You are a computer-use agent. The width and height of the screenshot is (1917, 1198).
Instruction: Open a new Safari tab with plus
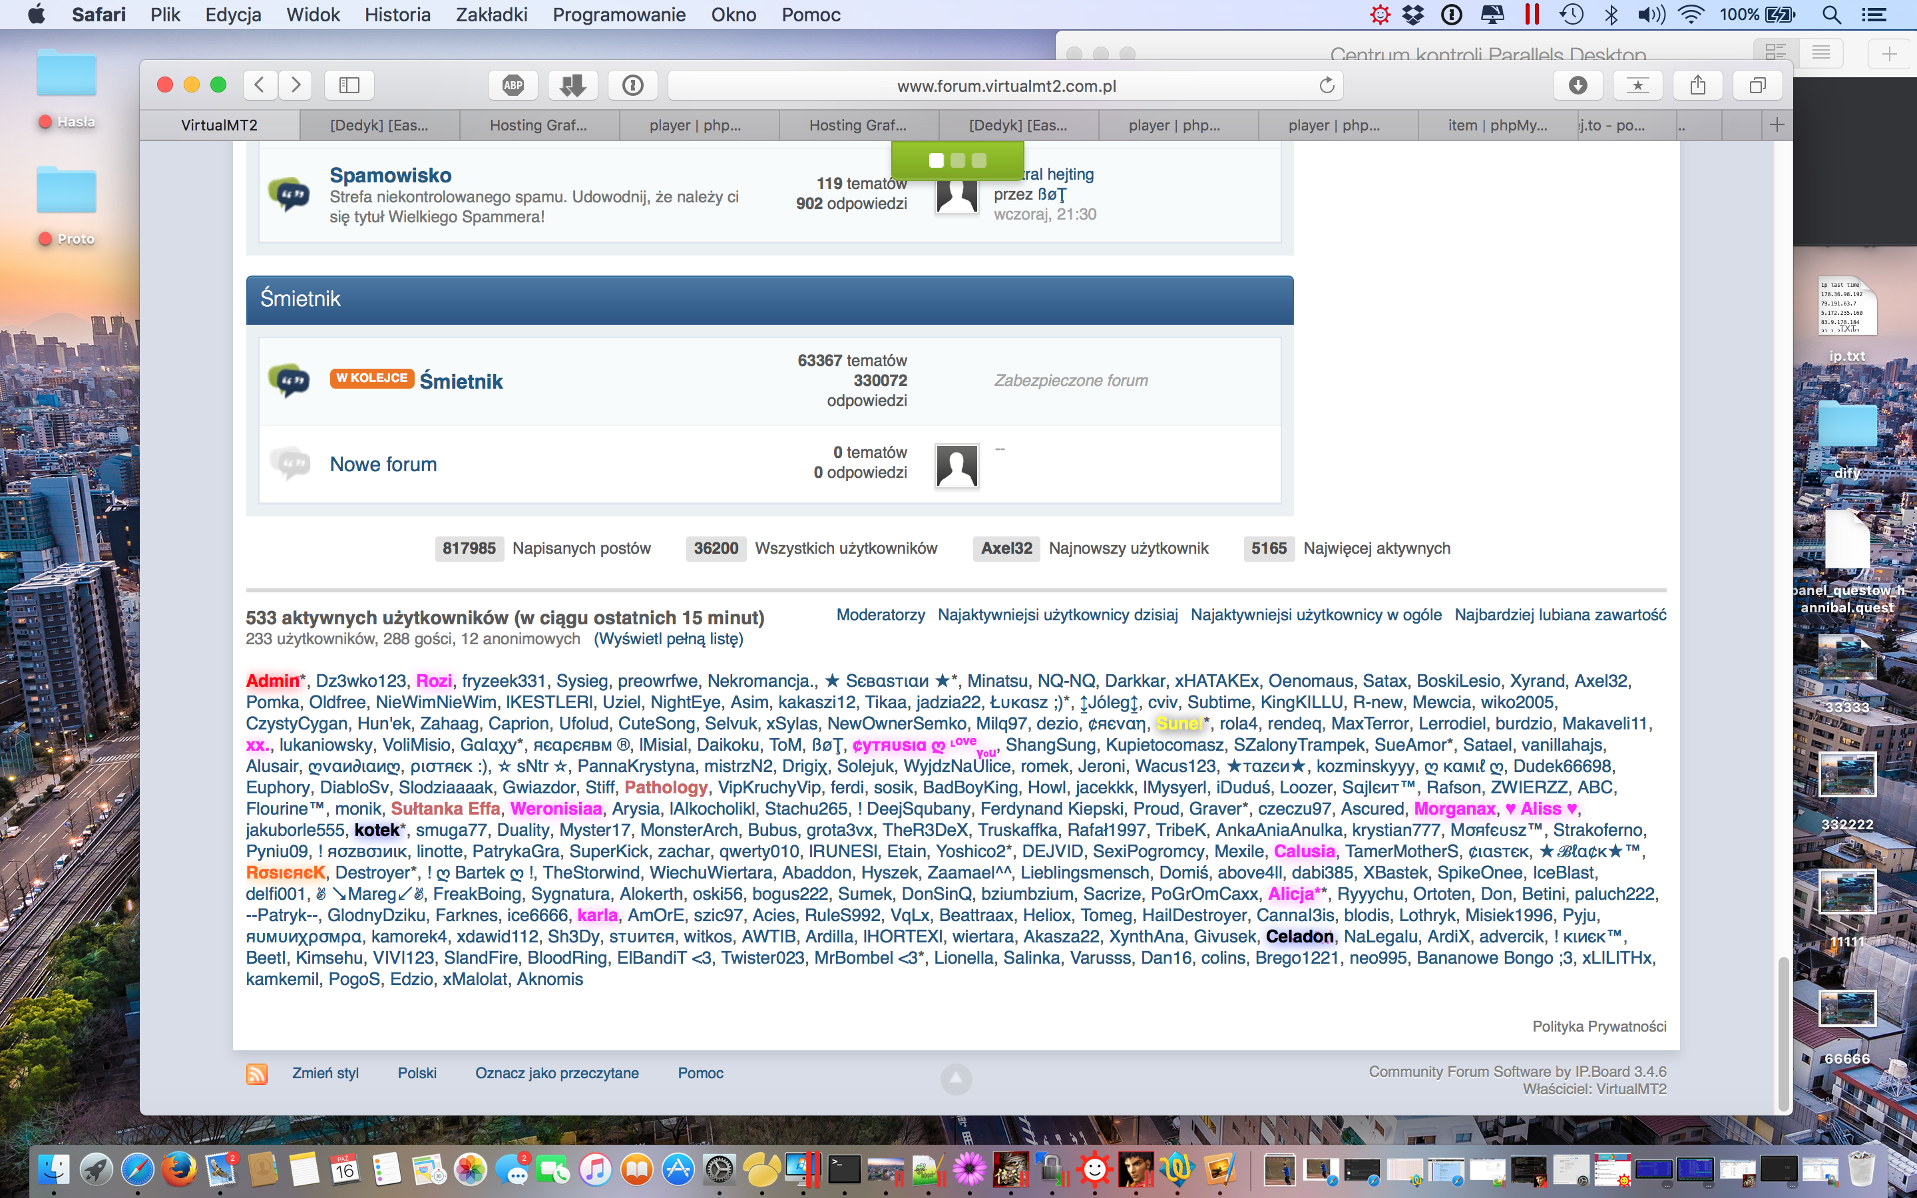[x=1777, y=124]
